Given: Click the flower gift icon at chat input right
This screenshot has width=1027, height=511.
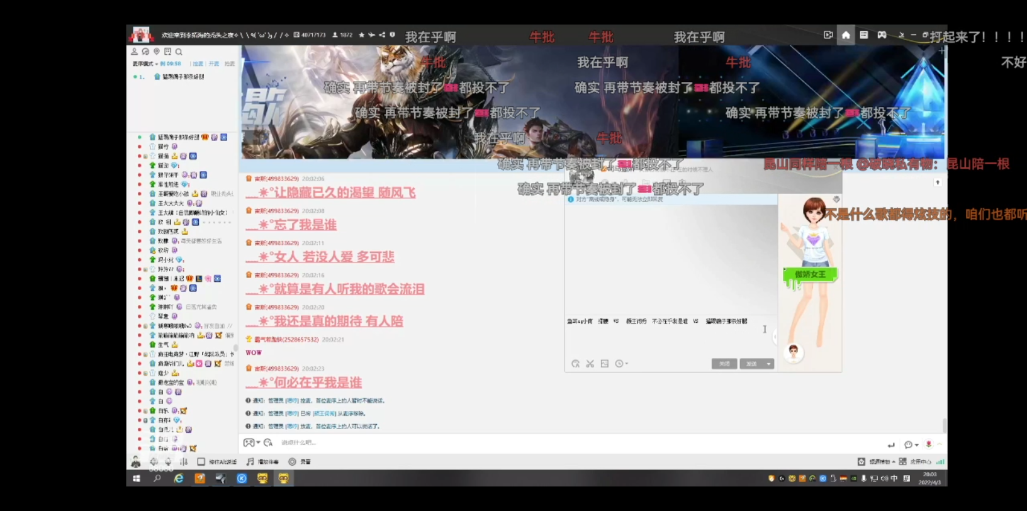Looking at the screenshot, I should click(929, 444).
